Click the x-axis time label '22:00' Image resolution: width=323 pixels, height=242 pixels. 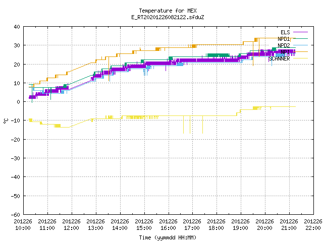point(313,228)
